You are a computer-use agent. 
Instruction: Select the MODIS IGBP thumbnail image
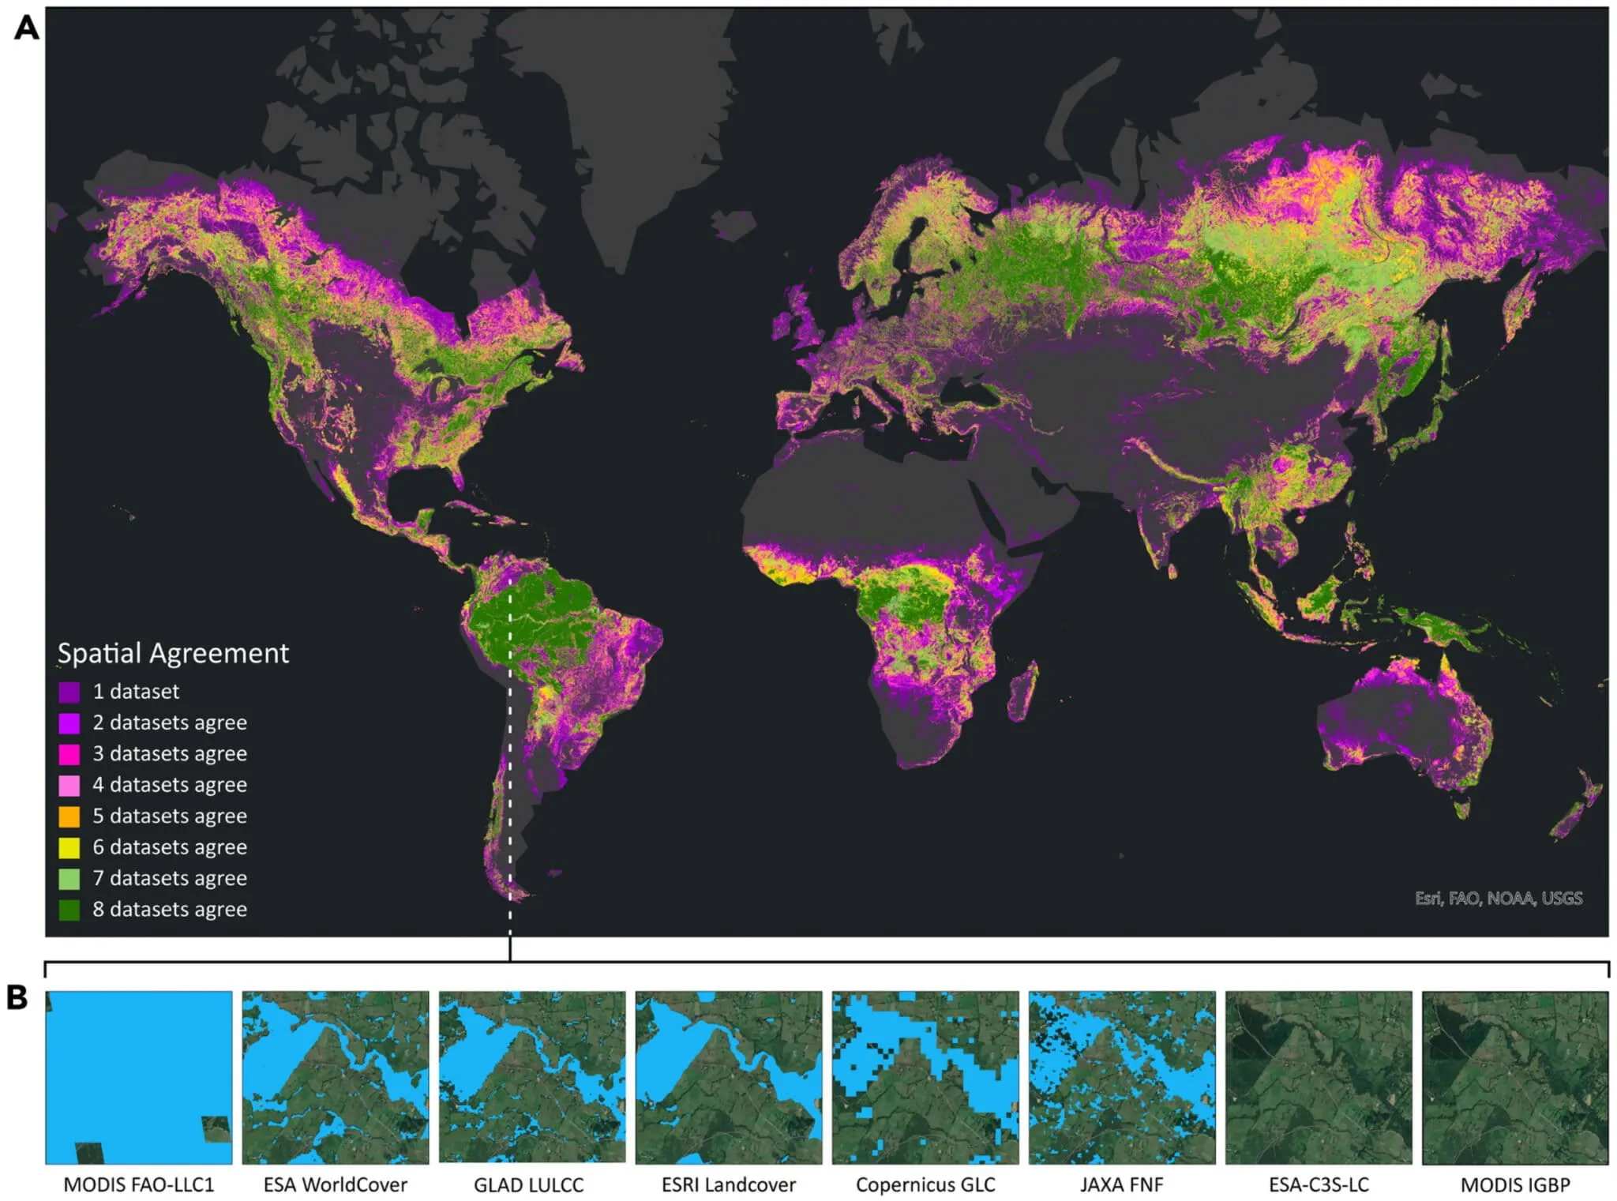pos(1515,1078)
